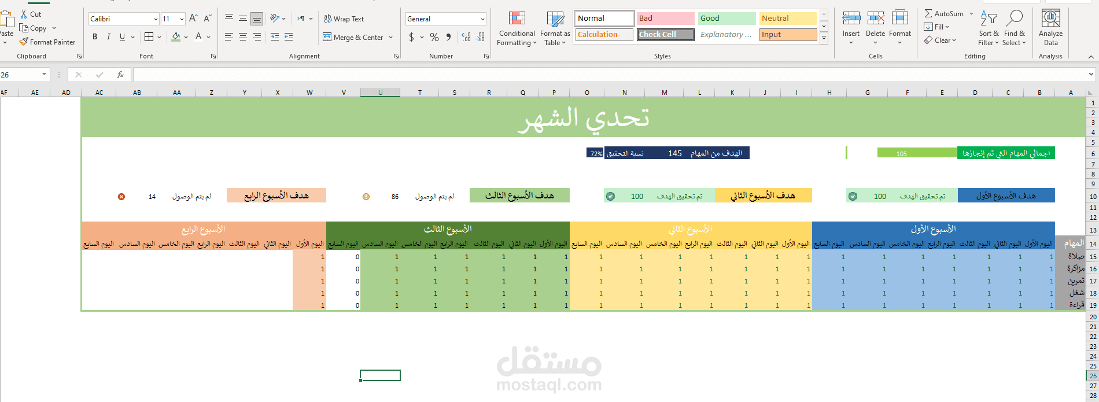Open the Clear menu
Image resolution: width=1099 pixels, height=402 pixels.
(940, 40)
